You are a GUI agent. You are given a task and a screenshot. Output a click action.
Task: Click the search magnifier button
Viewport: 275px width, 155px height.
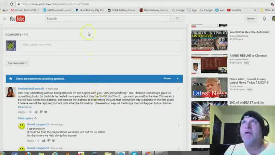pyautogui.click(x=177, y=19)
